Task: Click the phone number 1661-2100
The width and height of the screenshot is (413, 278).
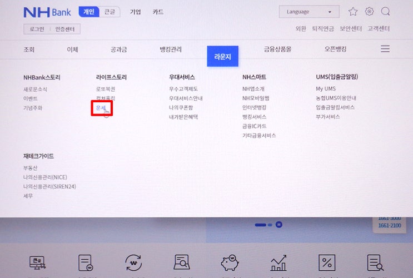Action: point(390,226)
